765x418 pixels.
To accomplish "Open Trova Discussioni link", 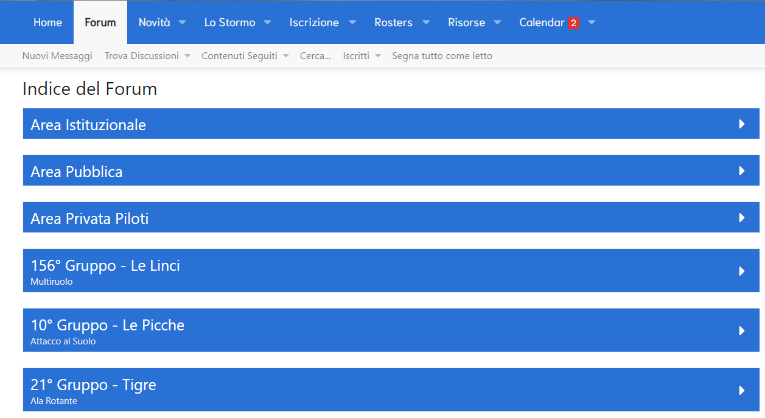I will click(x=142, y=56).
